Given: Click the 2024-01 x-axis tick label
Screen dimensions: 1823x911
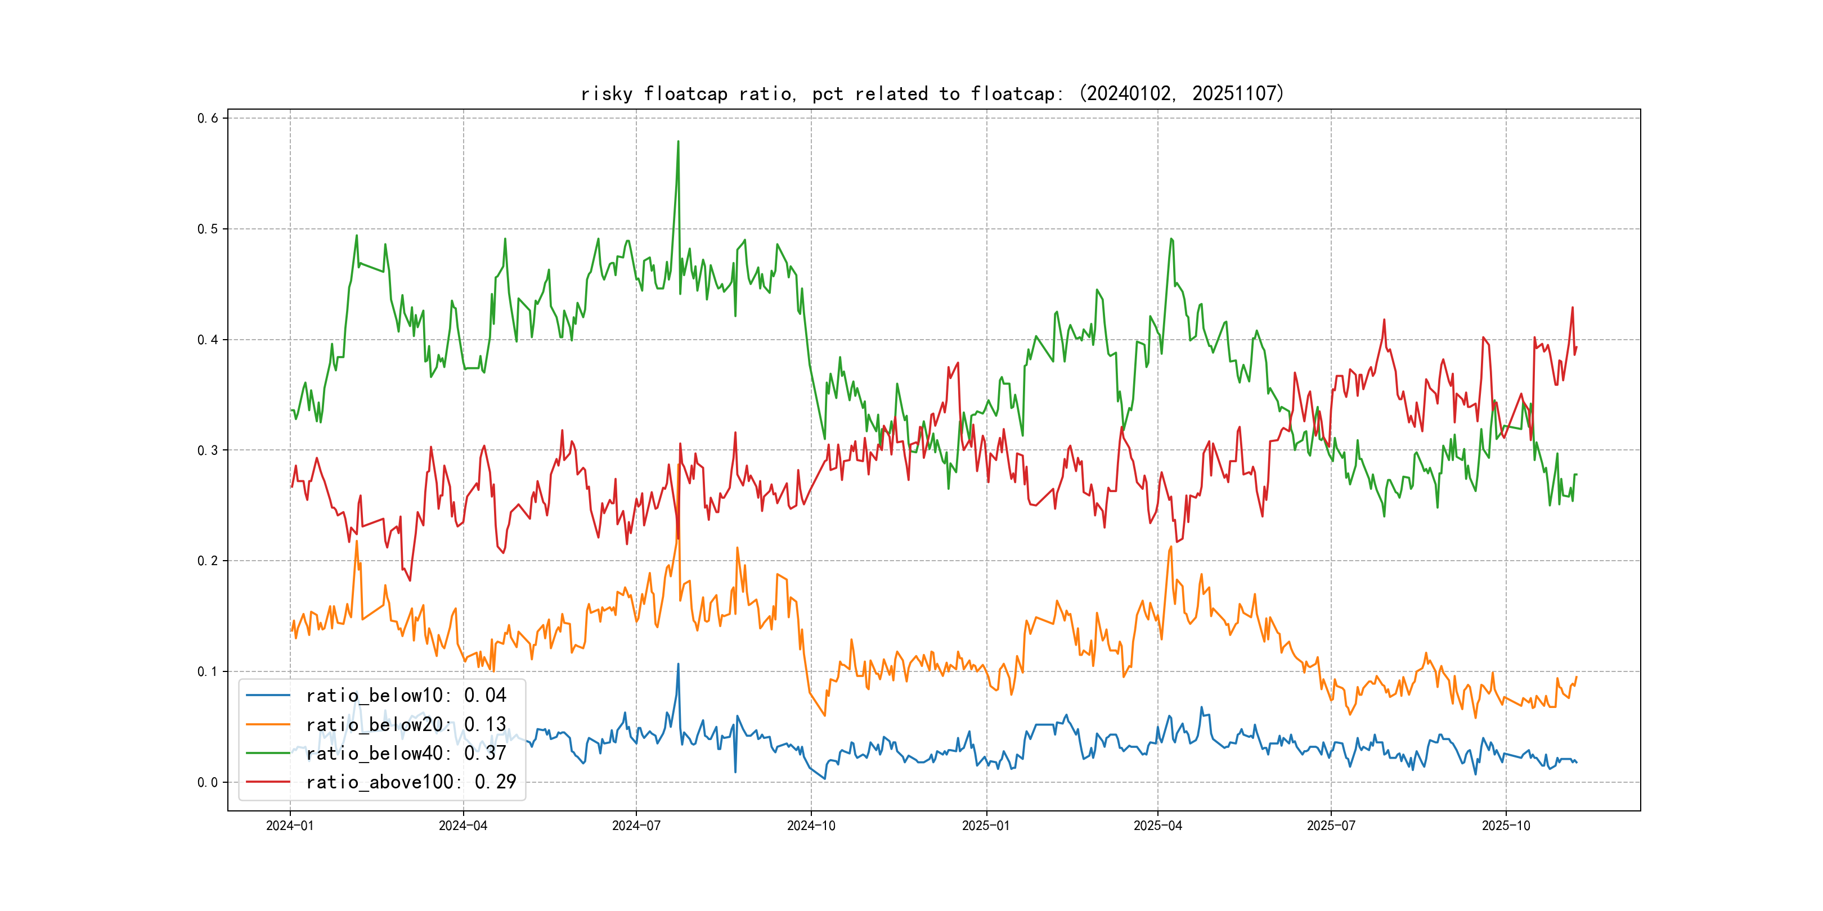Looking at the screenshot, I should (x=289, y=826).
